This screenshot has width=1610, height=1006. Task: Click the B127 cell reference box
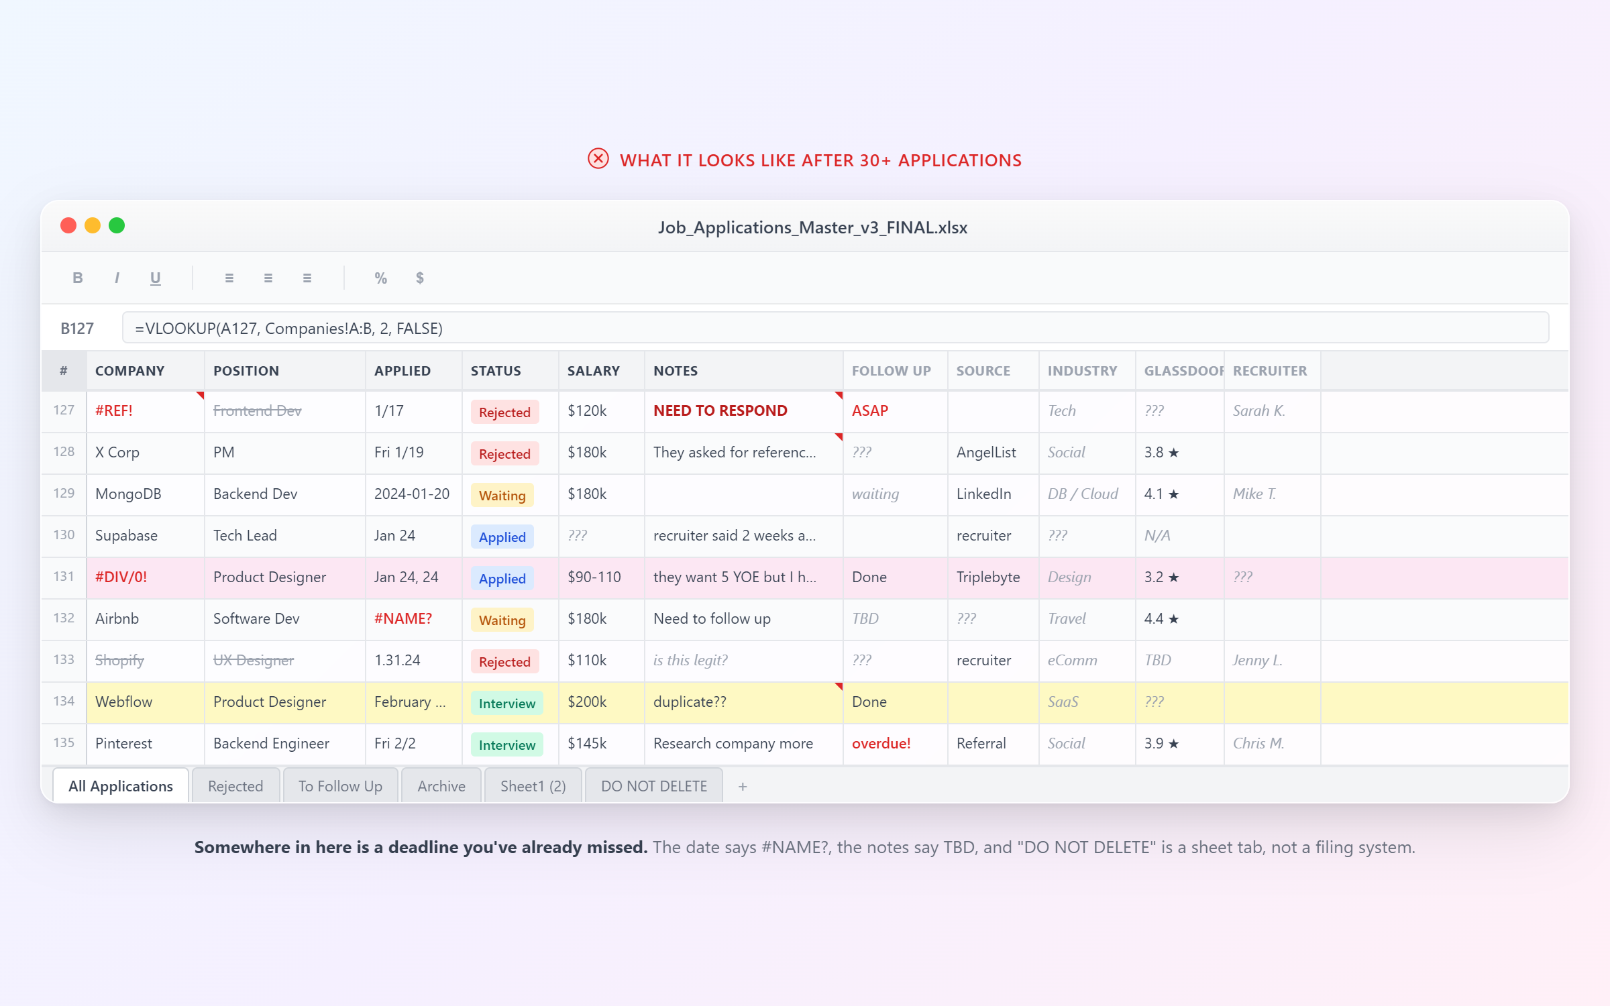click(77, 328)
